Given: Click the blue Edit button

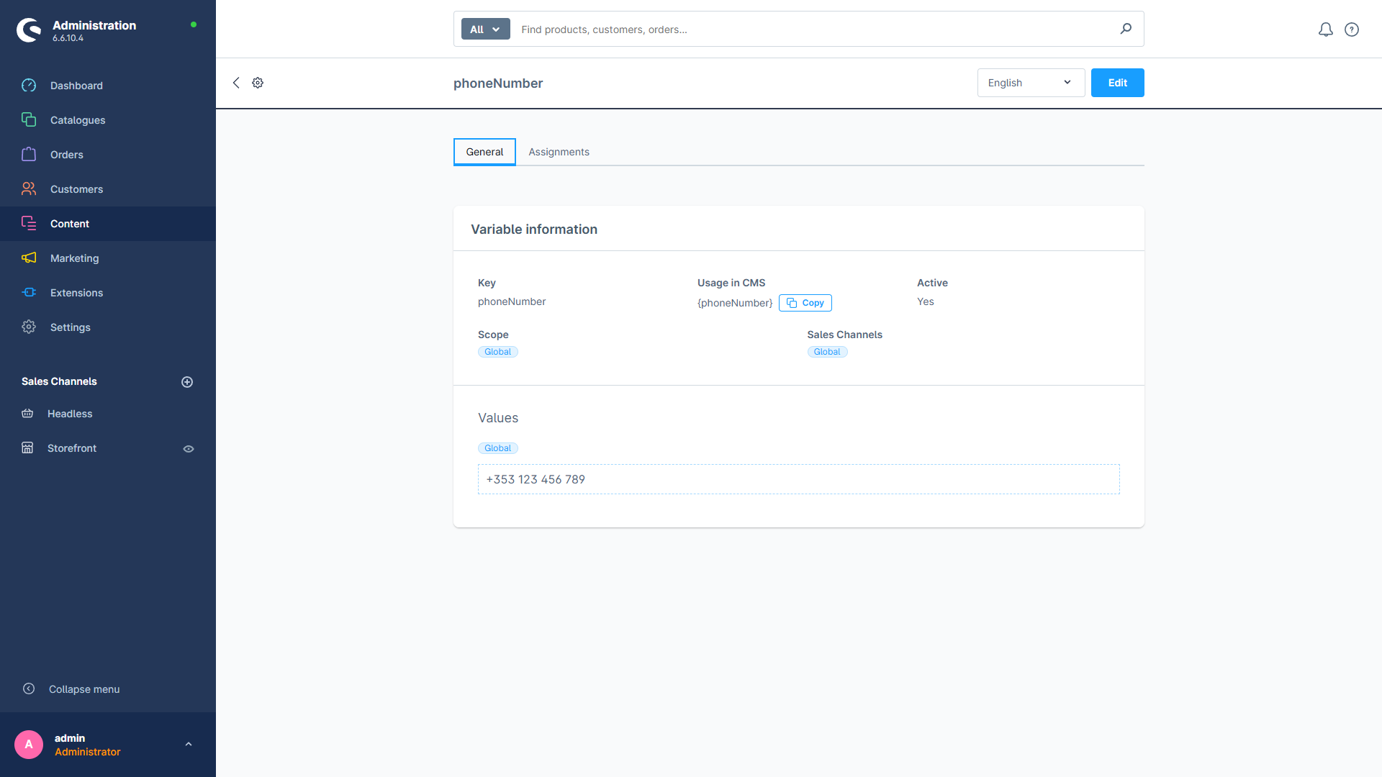Looking at the screenshot, I should point(1117,83).
